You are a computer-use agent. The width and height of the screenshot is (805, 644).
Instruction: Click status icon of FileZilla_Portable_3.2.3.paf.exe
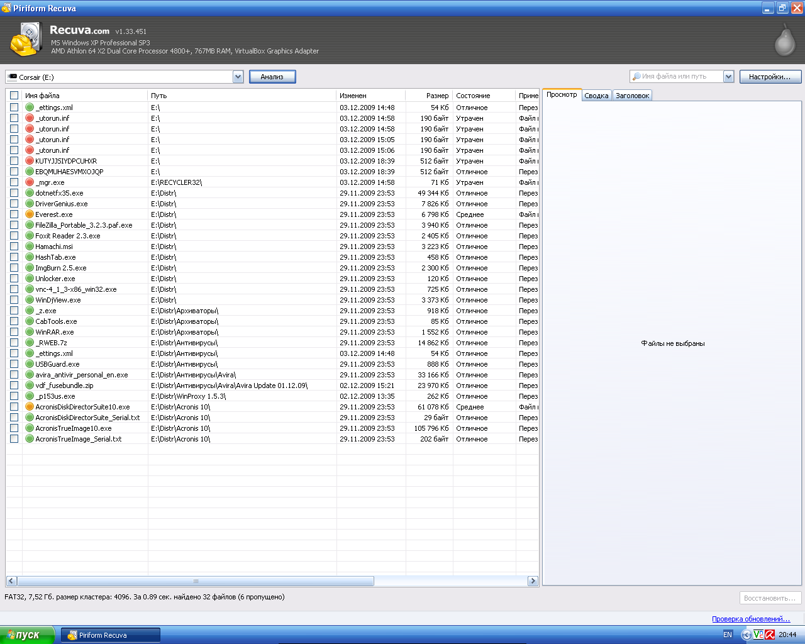click(x=30, y=225)
